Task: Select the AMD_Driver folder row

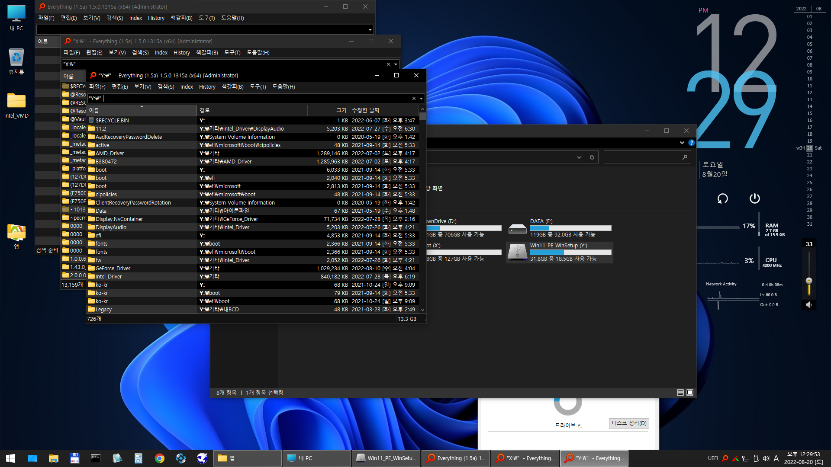Action: pos(252,153)
